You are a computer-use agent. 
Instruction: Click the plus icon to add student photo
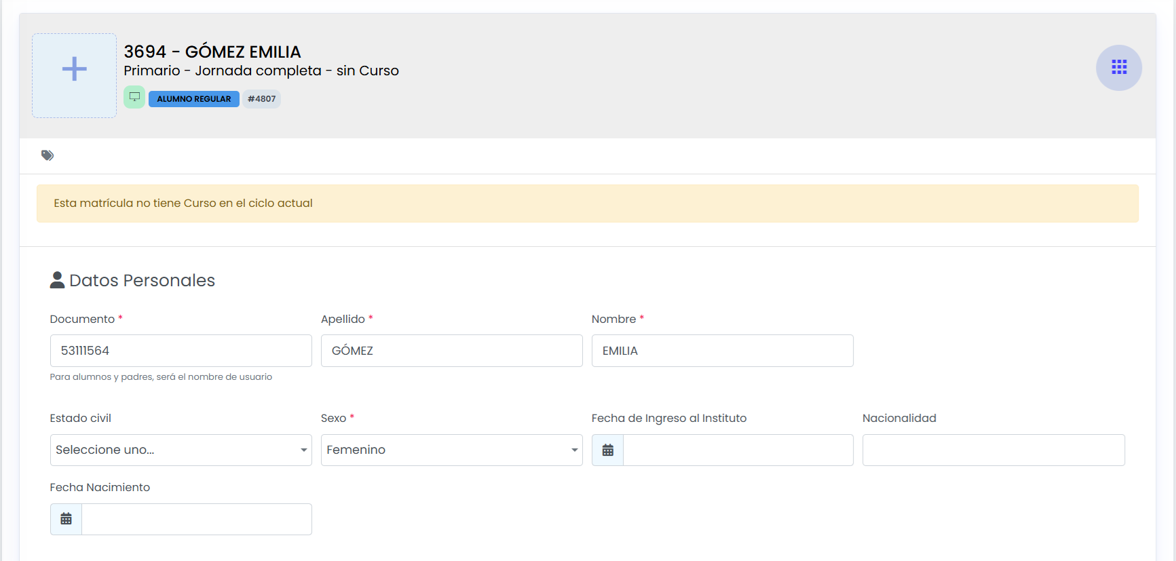click(x=74, y=69)
